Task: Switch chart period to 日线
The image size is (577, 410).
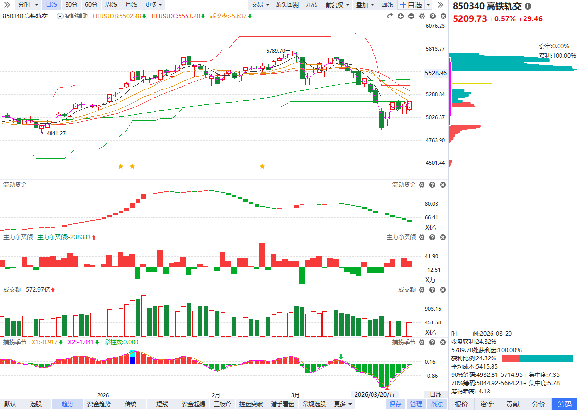Action: coord(51,5)
